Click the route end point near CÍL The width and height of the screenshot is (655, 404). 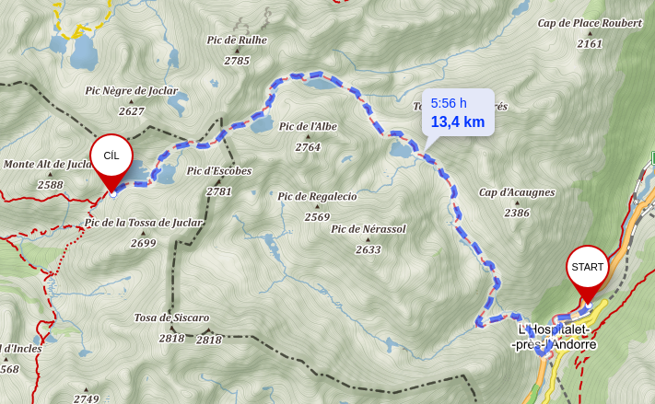(112, 194)
